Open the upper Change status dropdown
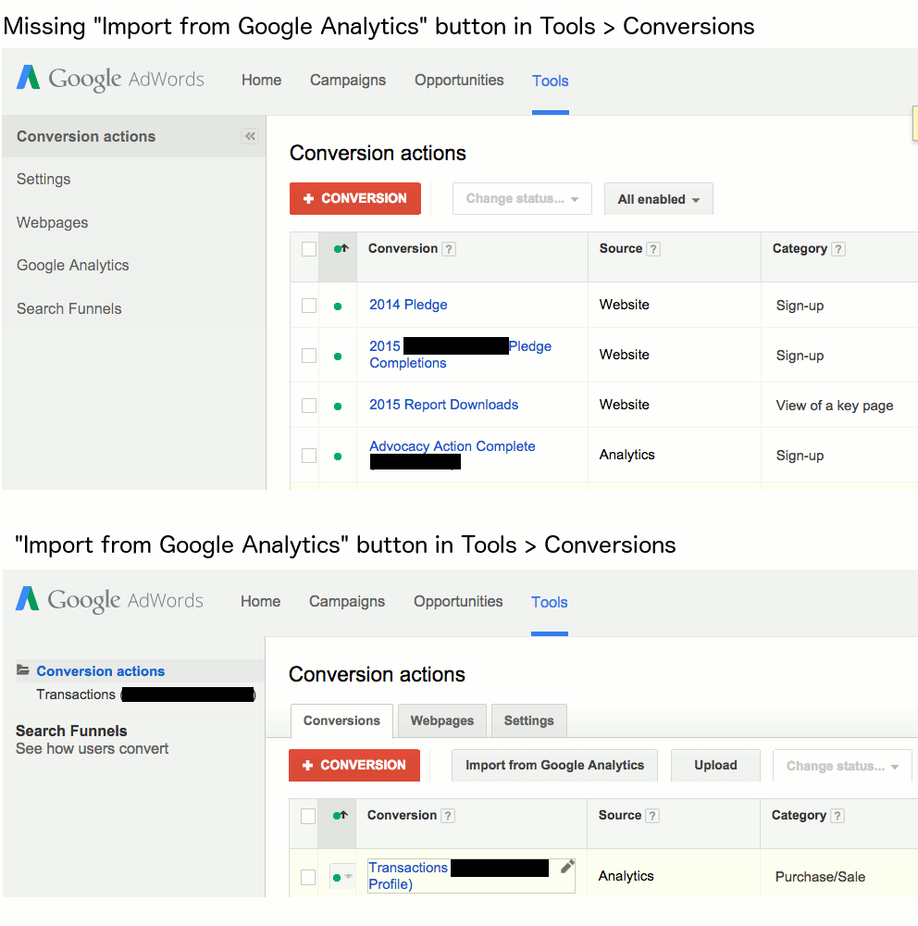918x926 pixels. coord(522,198)
